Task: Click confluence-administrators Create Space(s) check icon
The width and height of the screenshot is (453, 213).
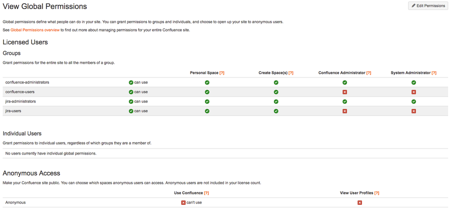Action: click(x=276, y=82)
